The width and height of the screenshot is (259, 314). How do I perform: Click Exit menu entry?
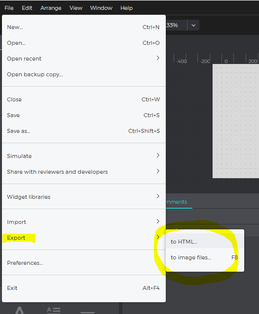tap(84, 288)
